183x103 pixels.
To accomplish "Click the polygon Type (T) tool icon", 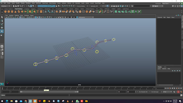I will point(38,12).
